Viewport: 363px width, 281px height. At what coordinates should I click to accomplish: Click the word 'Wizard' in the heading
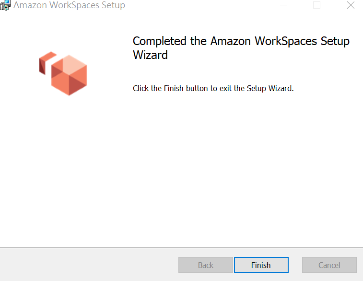click(150, 55)
